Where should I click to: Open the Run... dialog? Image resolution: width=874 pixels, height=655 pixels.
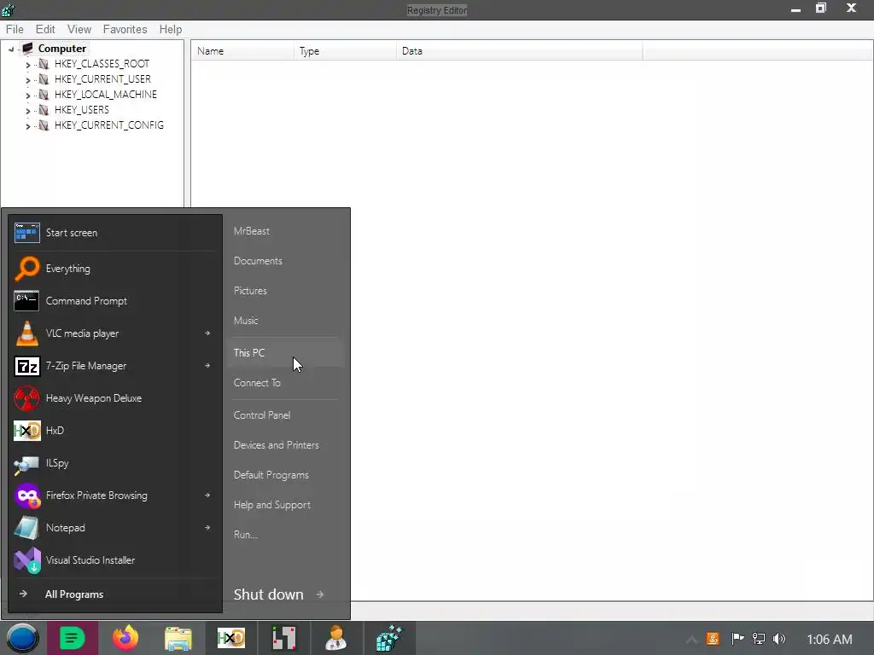tap(246, 535)
